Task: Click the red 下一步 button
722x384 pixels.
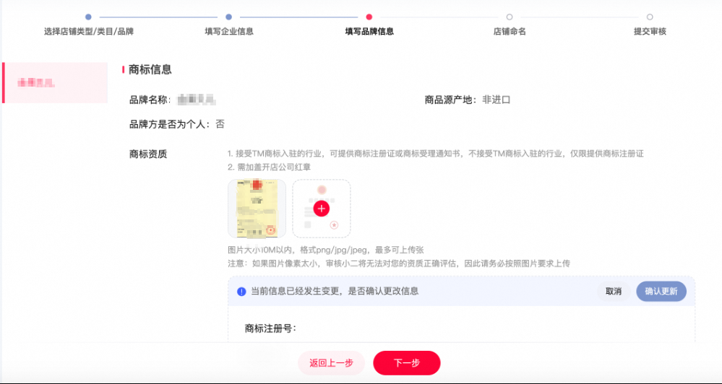Action: click(406, 363)
